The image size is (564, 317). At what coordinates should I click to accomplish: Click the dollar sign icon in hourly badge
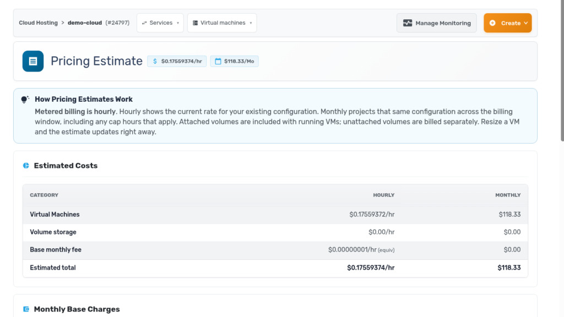(x=155, y=61)
